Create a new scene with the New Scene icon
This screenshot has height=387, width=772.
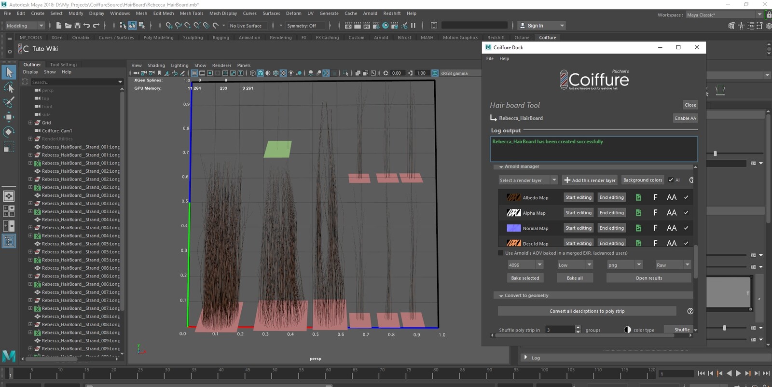pyautogui.click(x=59, y=26)
